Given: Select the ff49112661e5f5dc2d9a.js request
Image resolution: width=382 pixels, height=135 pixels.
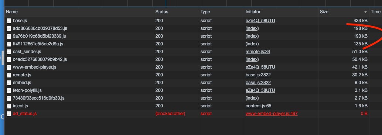Looking at the screenshot, I should point(193,44).
